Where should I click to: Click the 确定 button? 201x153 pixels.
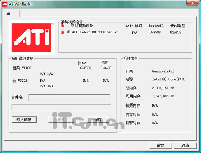pos(160,145)
